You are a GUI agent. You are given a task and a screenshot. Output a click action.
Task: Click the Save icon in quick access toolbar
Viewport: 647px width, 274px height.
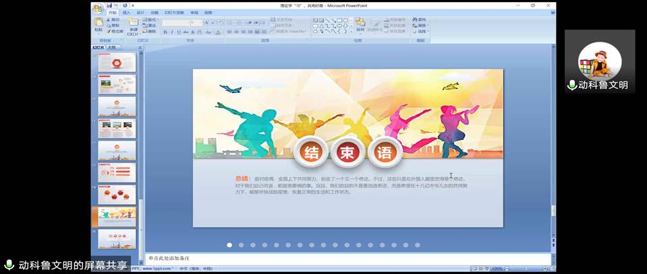(x=110, y=5)
